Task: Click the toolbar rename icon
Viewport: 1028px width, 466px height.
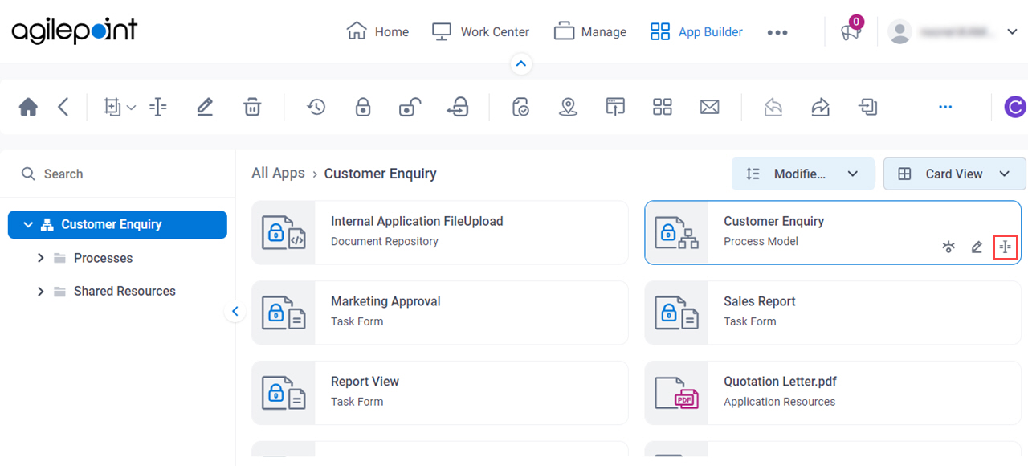Action: pos(158,107)
